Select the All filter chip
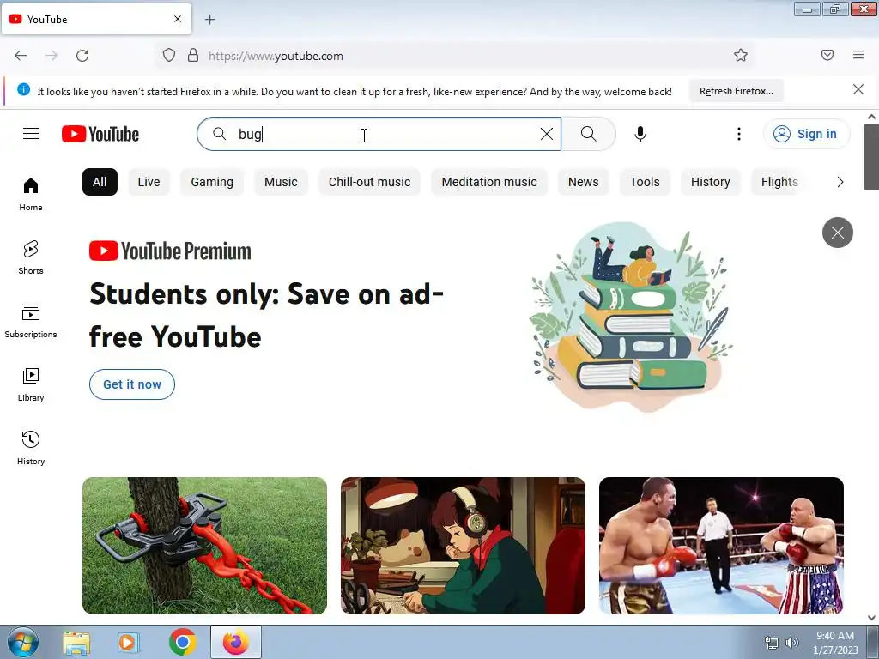This screenshot has height=659, width=879. coord(100,182)
